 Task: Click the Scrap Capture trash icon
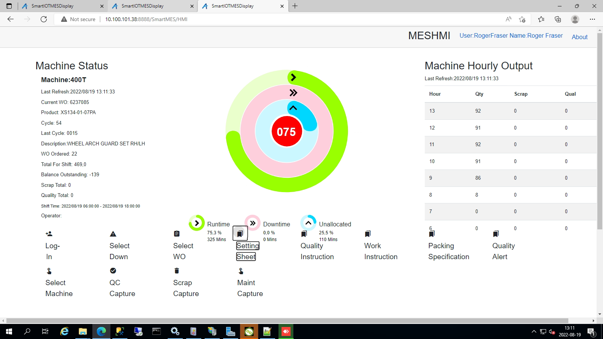coord(177,271)
